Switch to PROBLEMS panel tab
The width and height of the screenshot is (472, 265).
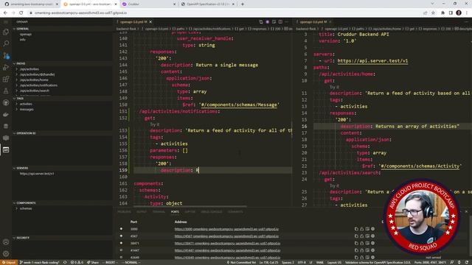pyautogui.click(x=125, y=212)
